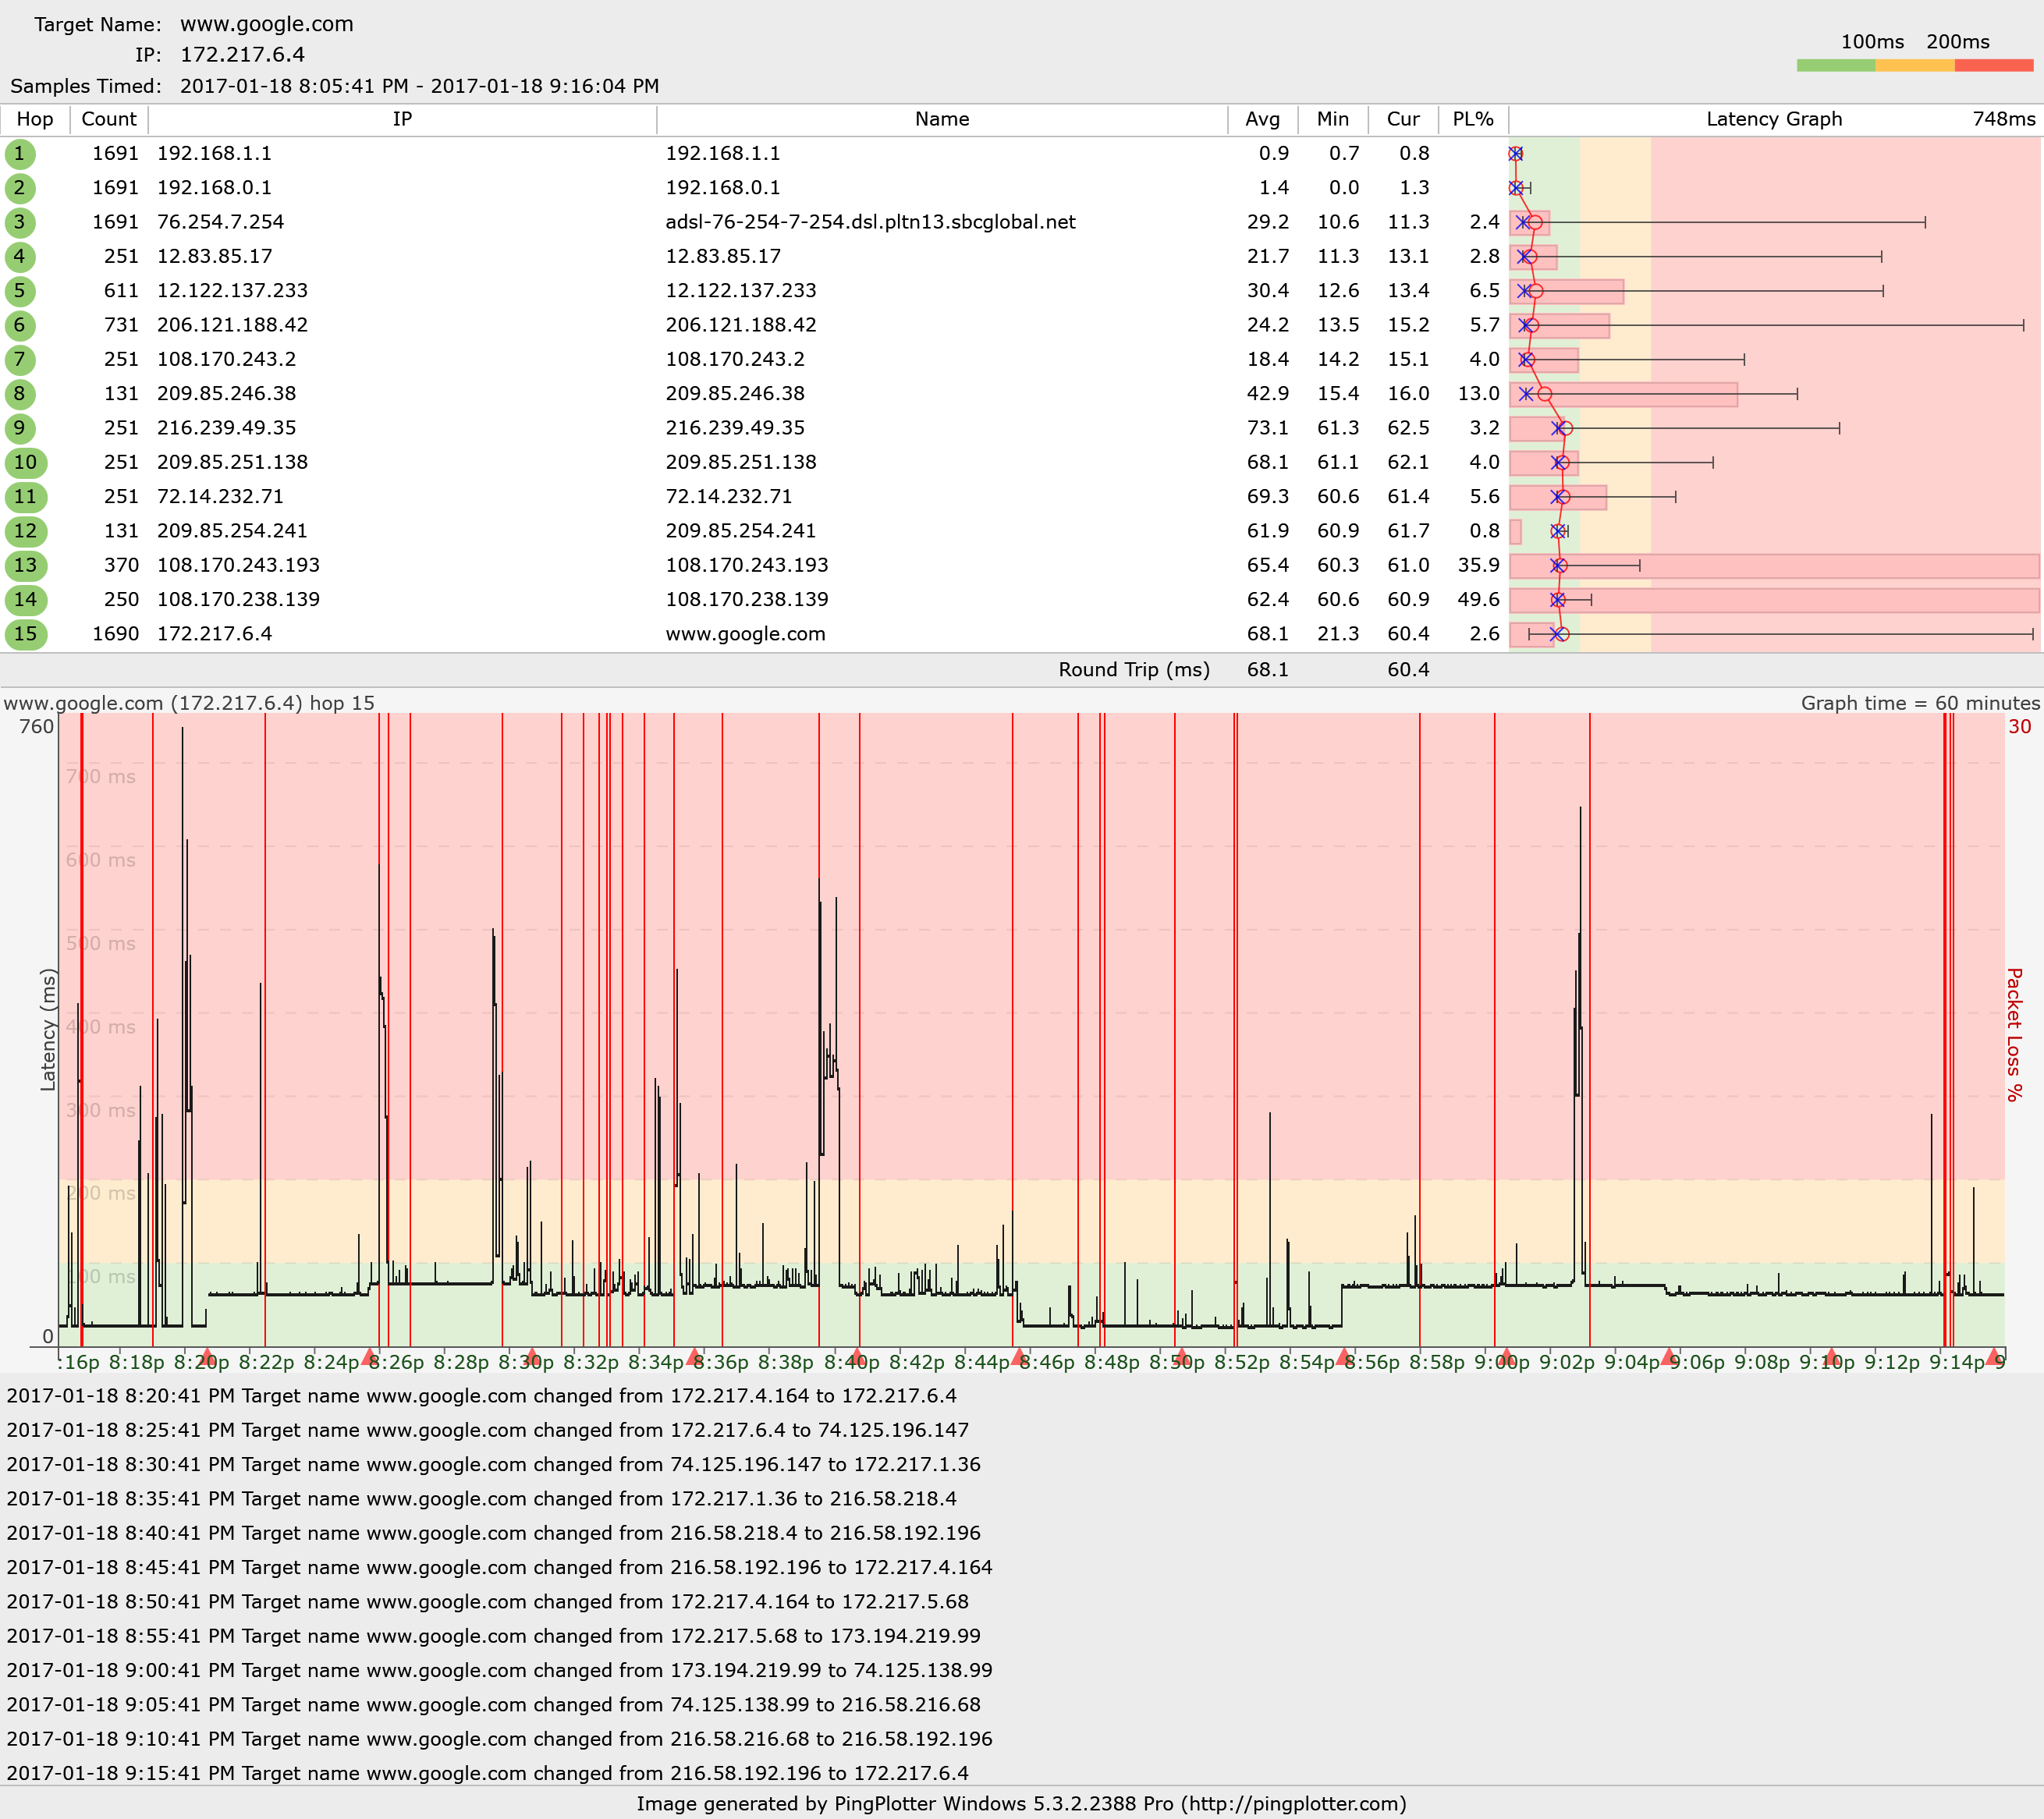Click the Round Trip (ms) summary row

(x=1133, y=670)
